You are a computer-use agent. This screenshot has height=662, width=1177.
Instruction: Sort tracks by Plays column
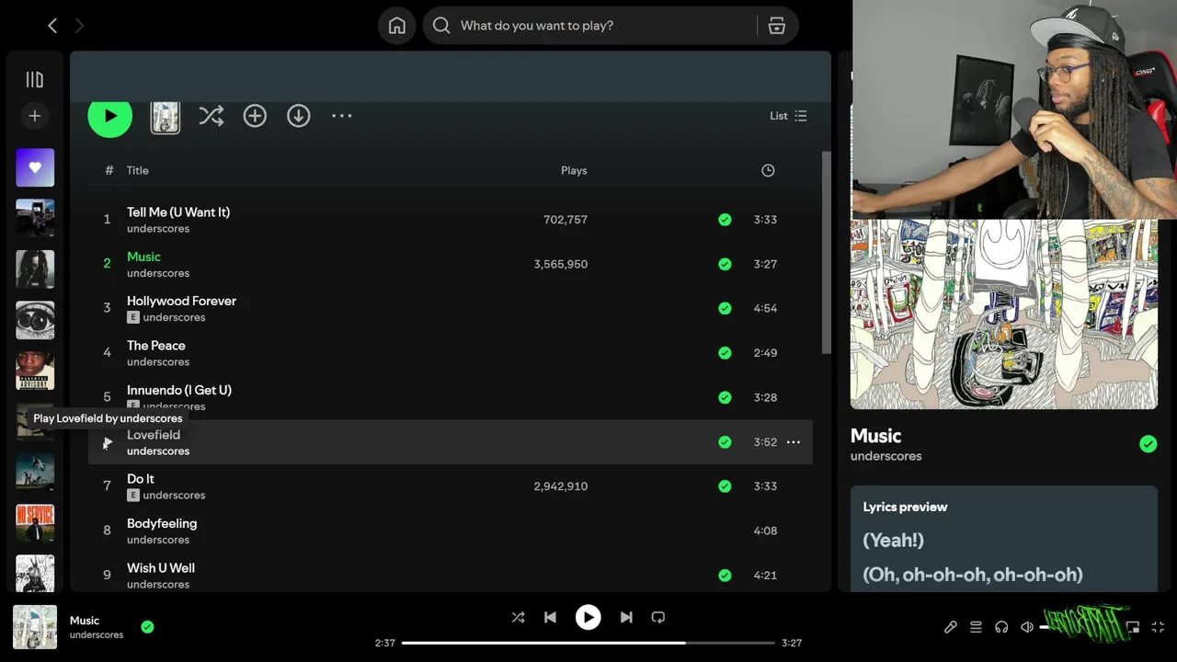[574, 170]
